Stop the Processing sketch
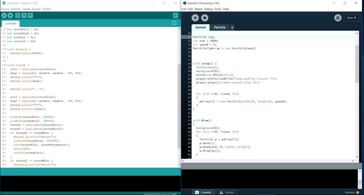Viewport: 364px width, 195px height. (205, 18)
